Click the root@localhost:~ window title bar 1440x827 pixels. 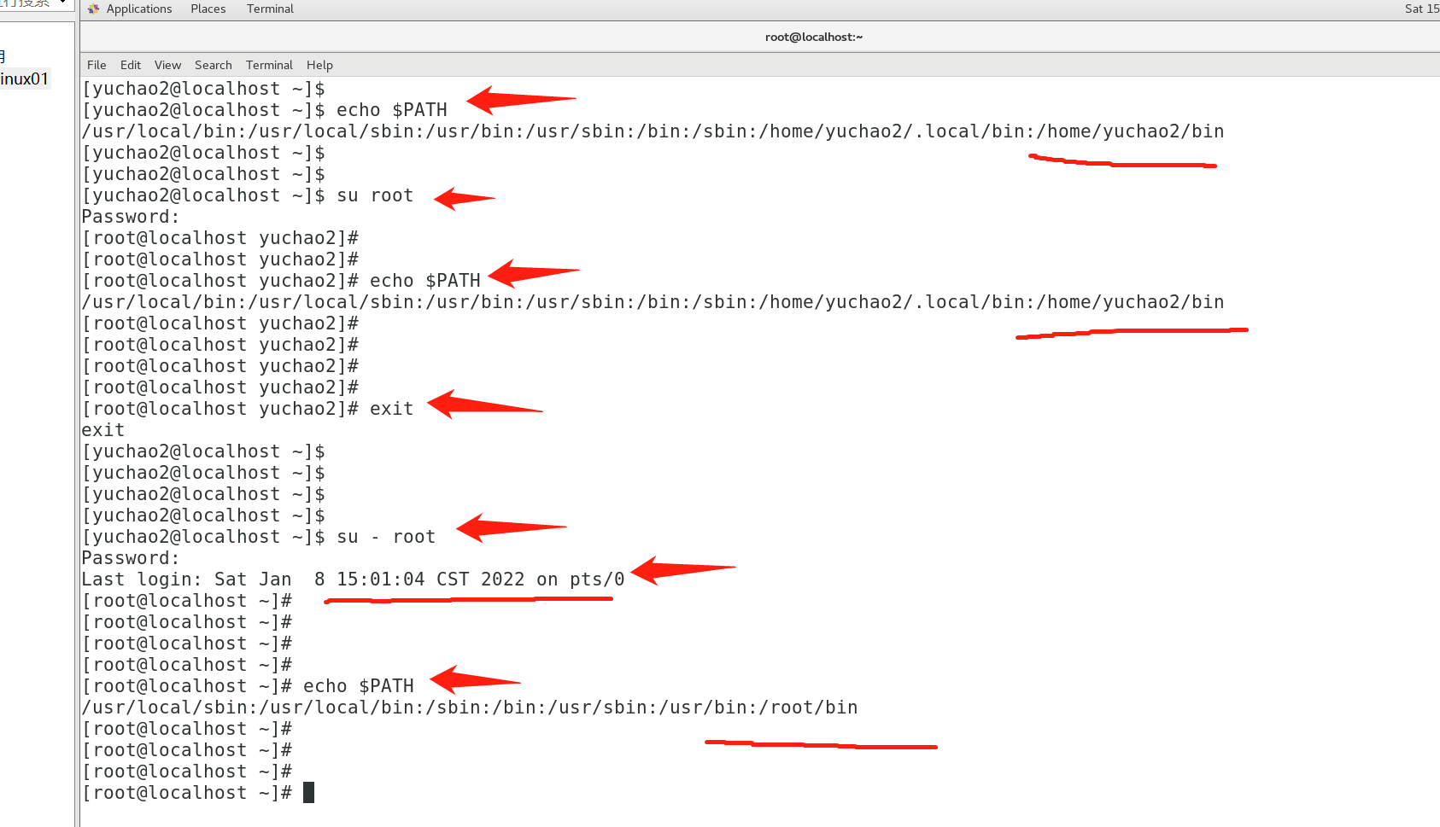pyautogui.click(x=813, y=37)
